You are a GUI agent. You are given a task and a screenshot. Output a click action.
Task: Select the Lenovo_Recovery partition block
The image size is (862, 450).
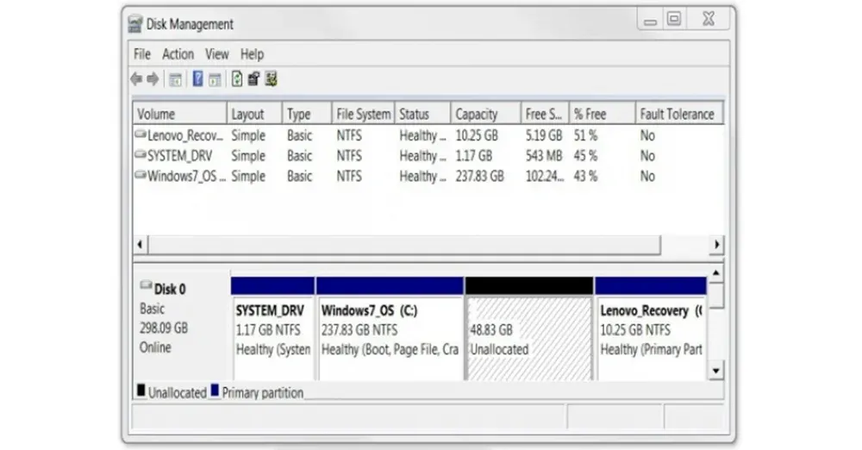click(651, 328)
